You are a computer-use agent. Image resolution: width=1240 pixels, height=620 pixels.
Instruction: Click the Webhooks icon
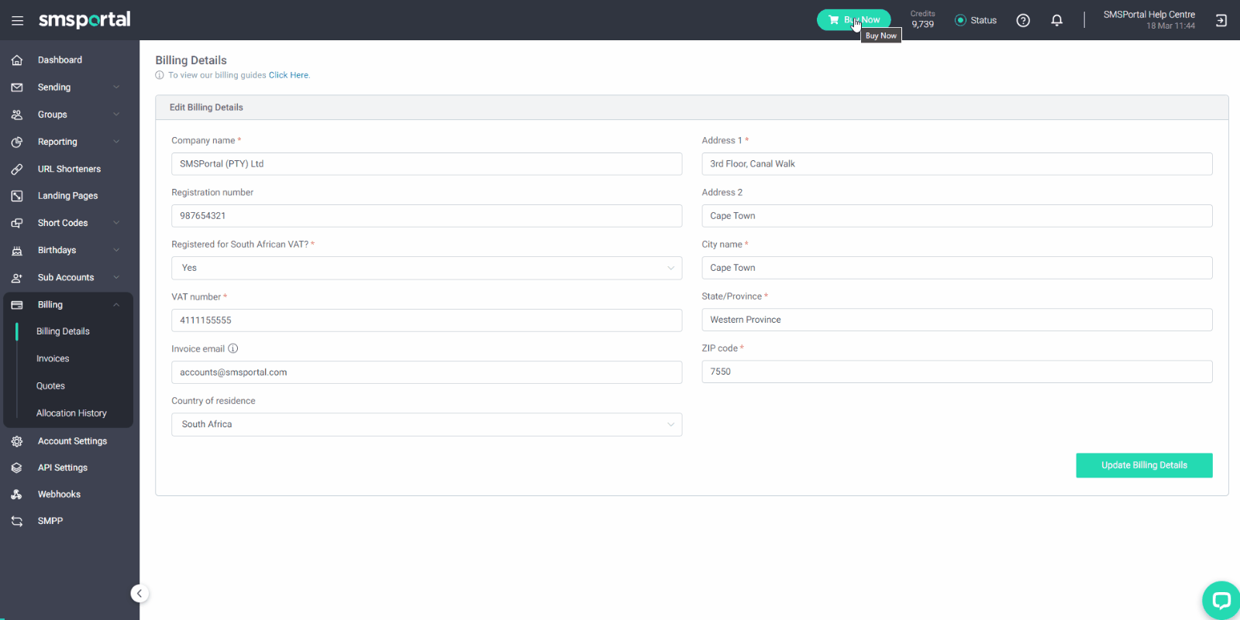(x=17, y=495)
